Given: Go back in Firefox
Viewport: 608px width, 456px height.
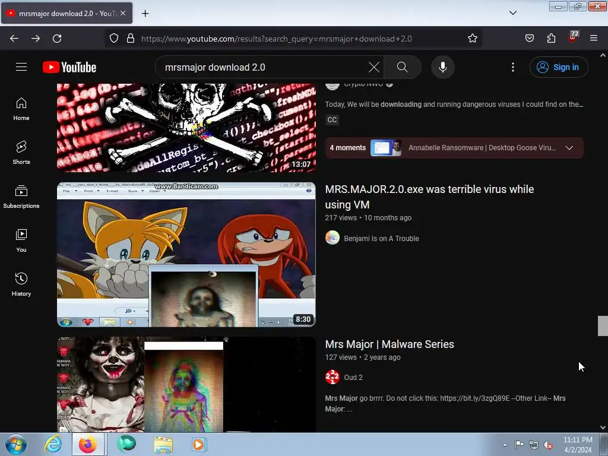Looking at the screenshot, I should pos(14,39).
